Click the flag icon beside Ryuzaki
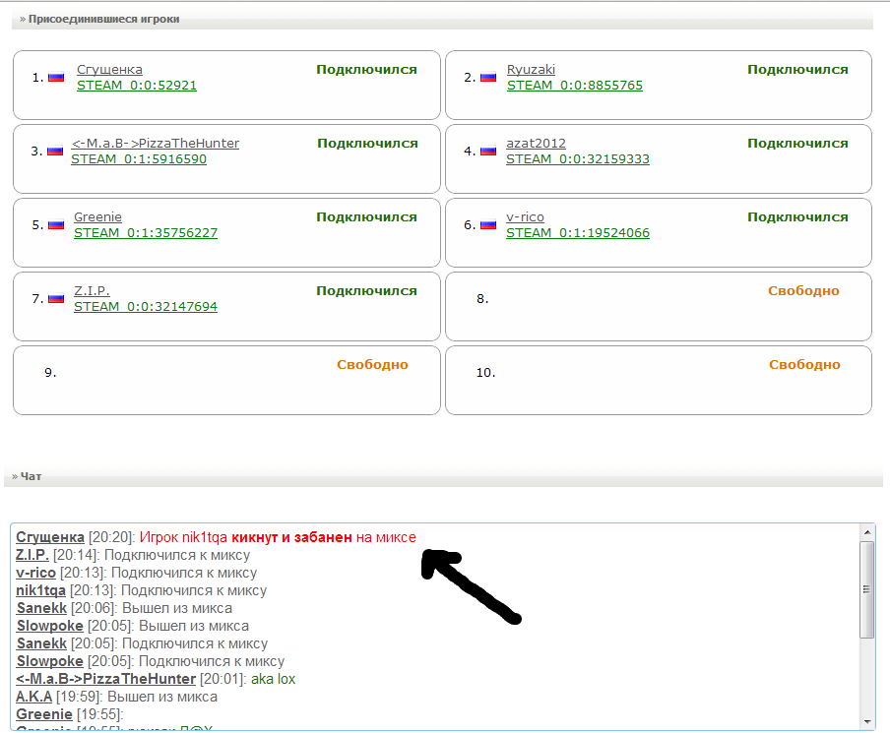Image resolution: width=890 pixels, height=733 pixels. (488, 77)
